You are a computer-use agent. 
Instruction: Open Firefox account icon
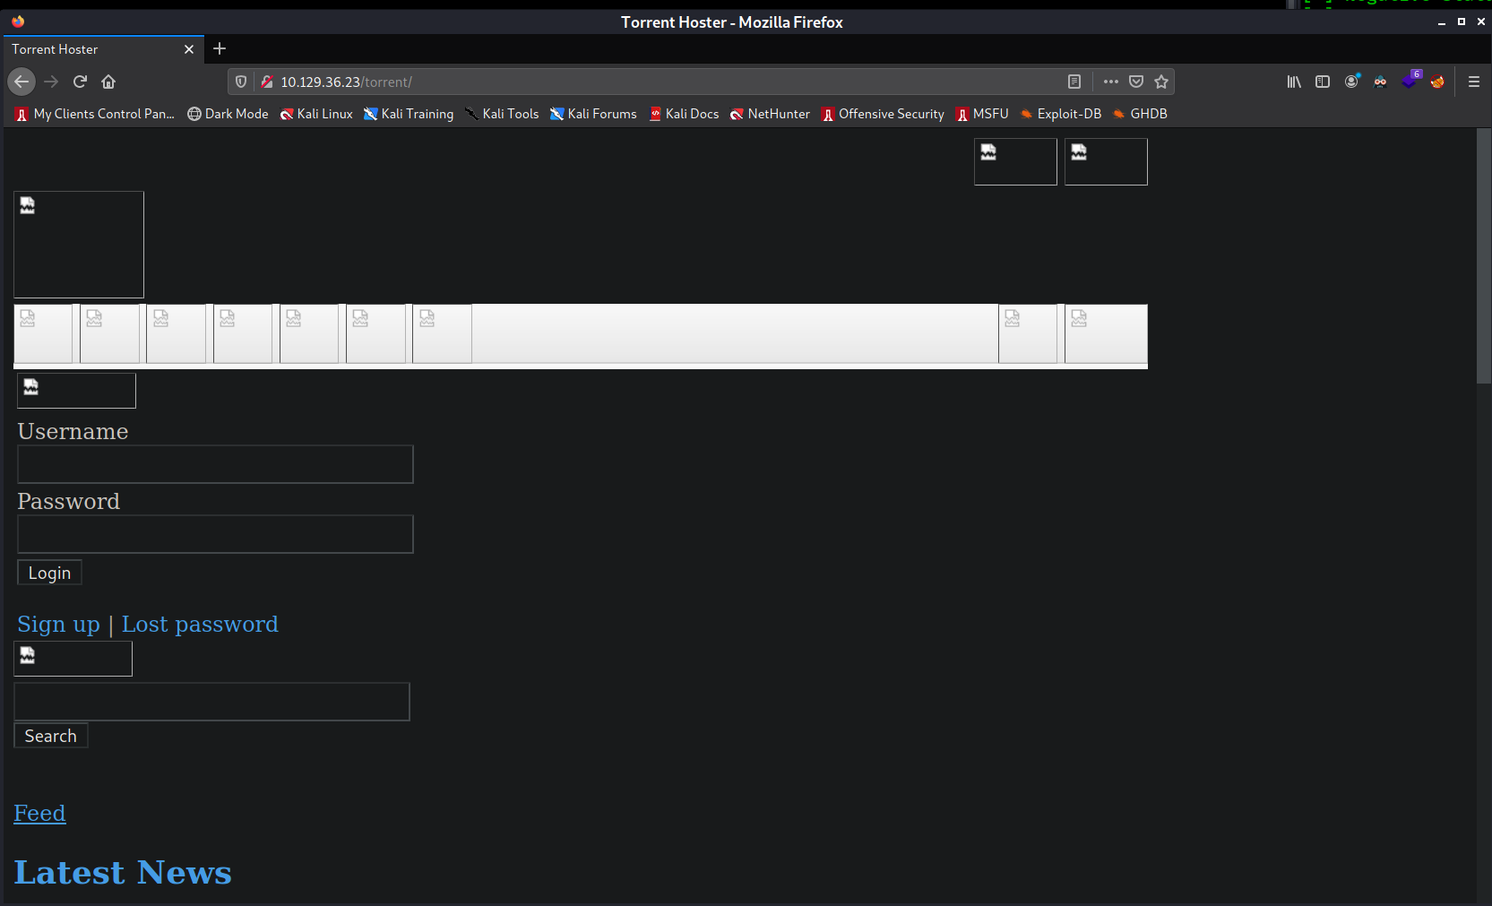(1351, 82)
